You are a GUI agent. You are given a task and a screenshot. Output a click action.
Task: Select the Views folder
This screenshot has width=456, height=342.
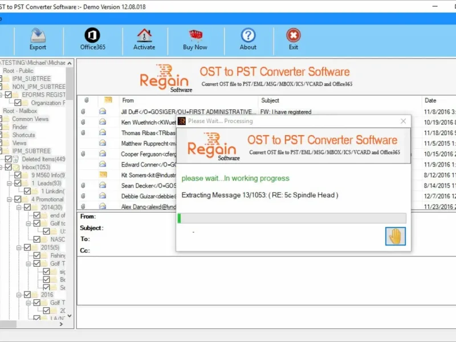pyautogui.click(x=19, y=143)
